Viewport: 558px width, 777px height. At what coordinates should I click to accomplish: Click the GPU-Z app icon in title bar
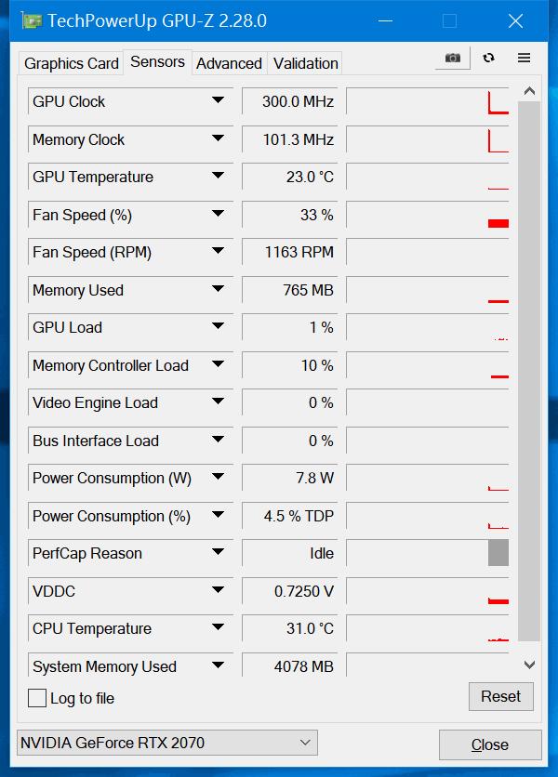(31, 20)
